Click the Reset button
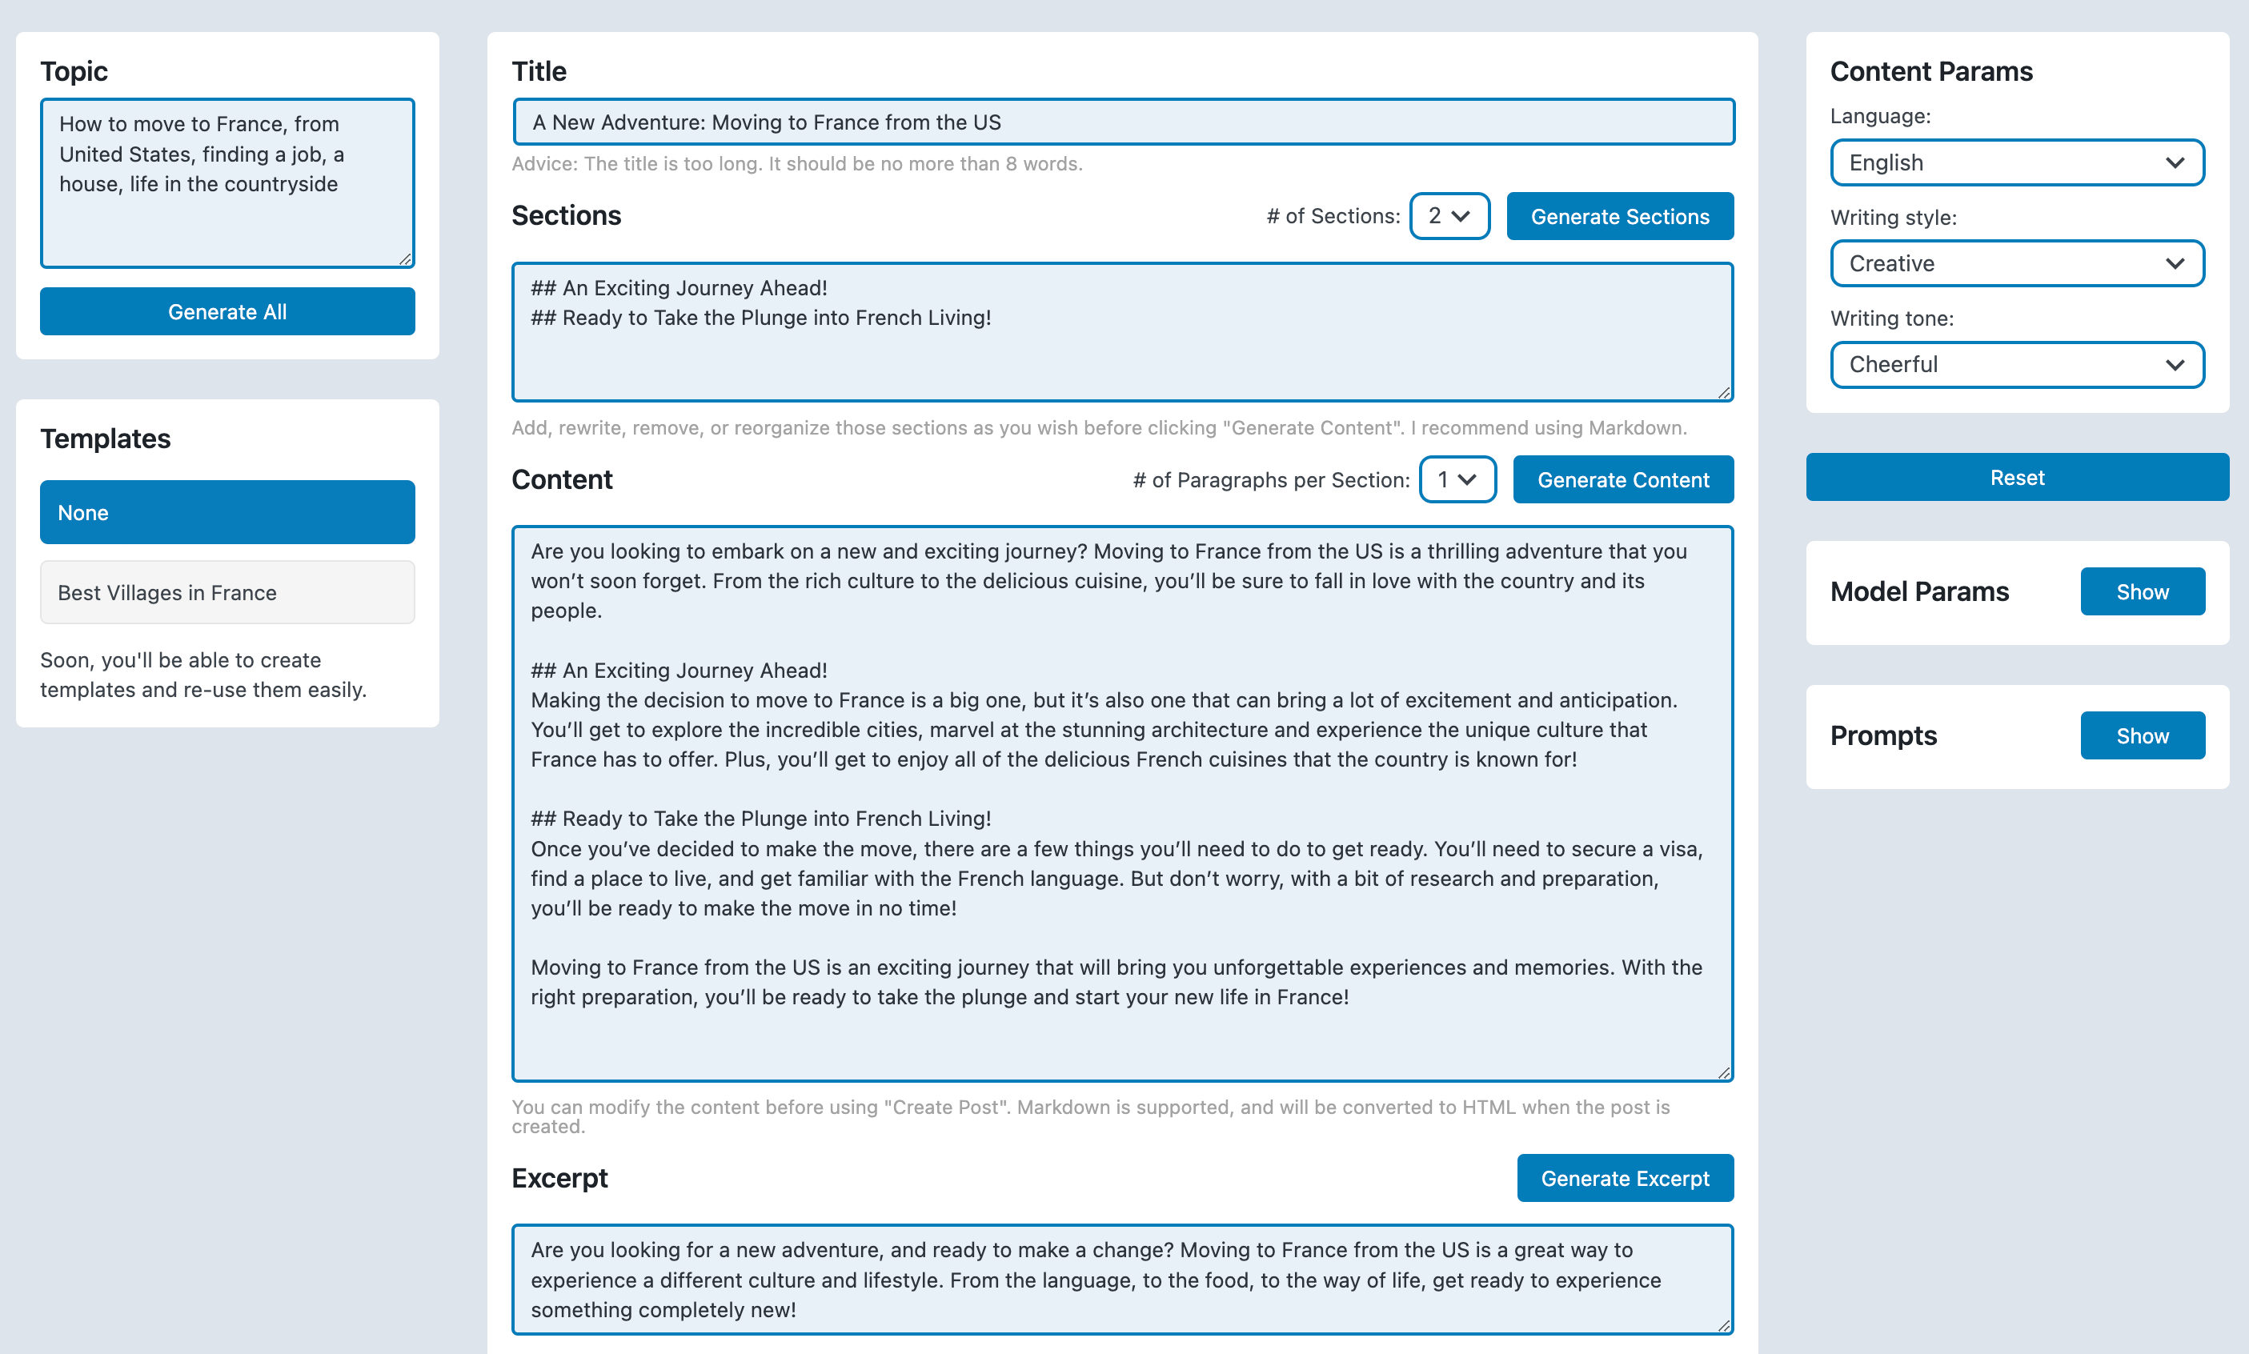The height and width of the screenshot is (1354, 2249). (x=2014, y=475)
